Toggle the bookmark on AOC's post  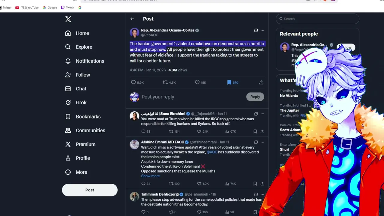(x=229, y=82)
